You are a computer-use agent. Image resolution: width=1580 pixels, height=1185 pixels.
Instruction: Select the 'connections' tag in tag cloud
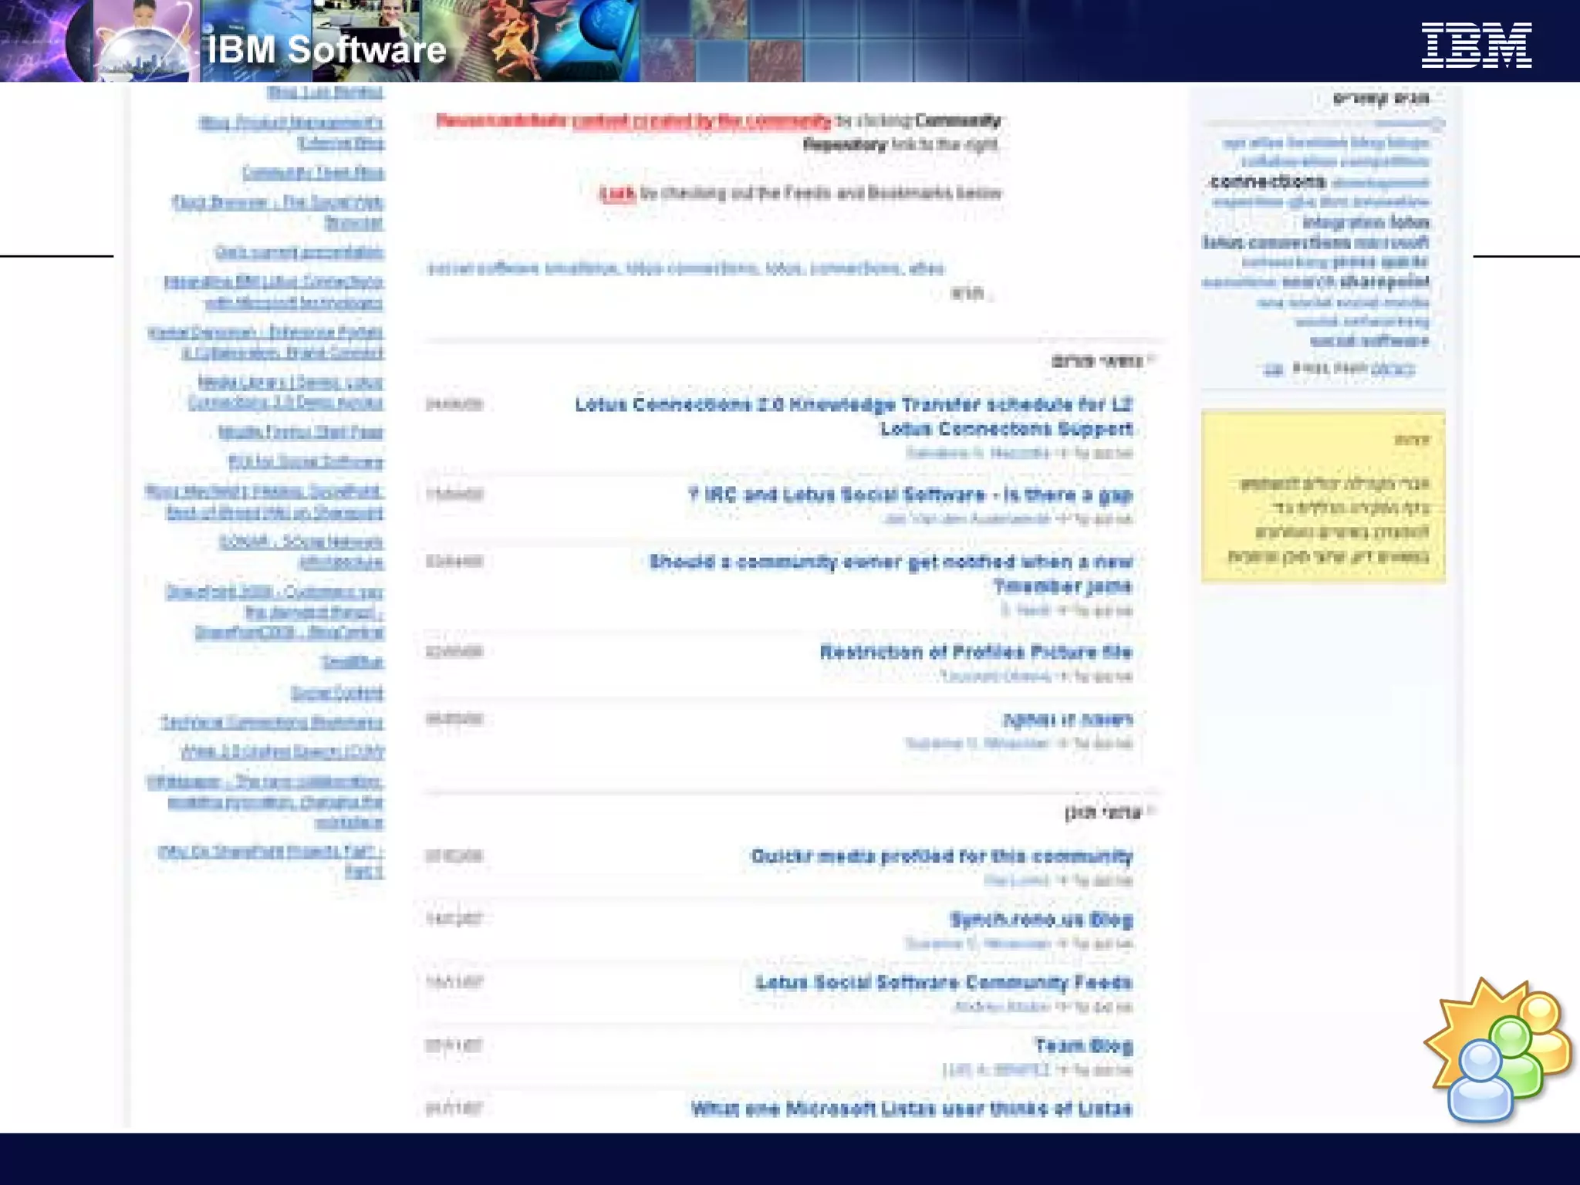[x=1268, y=182]
